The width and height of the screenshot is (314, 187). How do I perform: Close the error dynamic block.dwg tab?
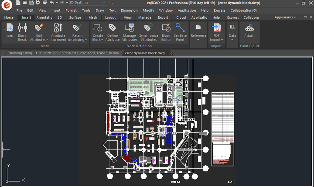[171, 53]
